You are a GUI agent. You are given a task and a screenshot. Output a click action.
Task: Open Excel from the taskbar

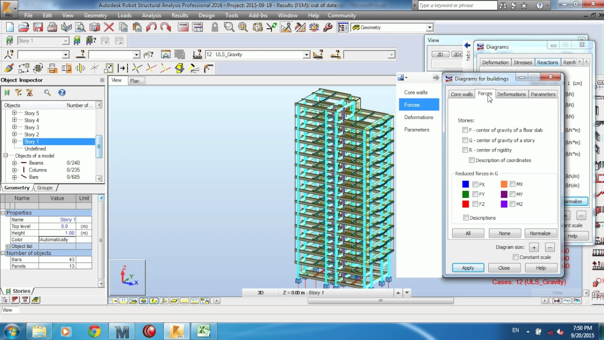click(x=204, y=331)
